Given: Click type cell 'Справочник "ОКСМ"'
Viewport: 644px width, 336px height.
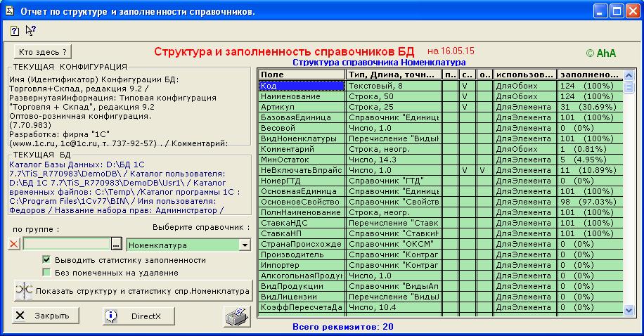Looking at the screenshot, I should coord(394,244).
